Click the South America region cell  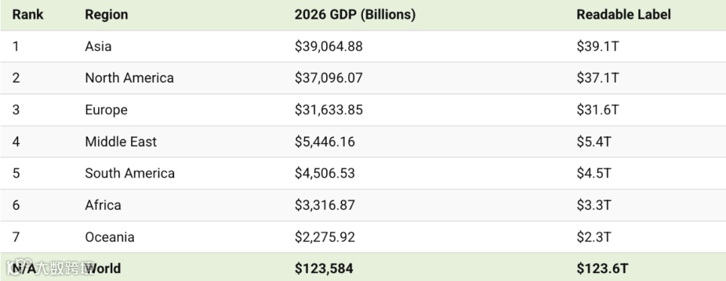pyautogui.click(x=130, y=173)
